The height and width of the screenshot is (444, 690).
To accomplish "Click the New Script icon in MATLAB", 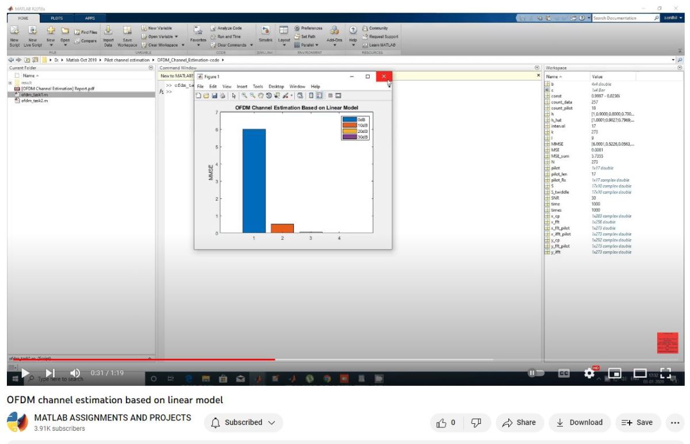I will (x=14, y=30).
